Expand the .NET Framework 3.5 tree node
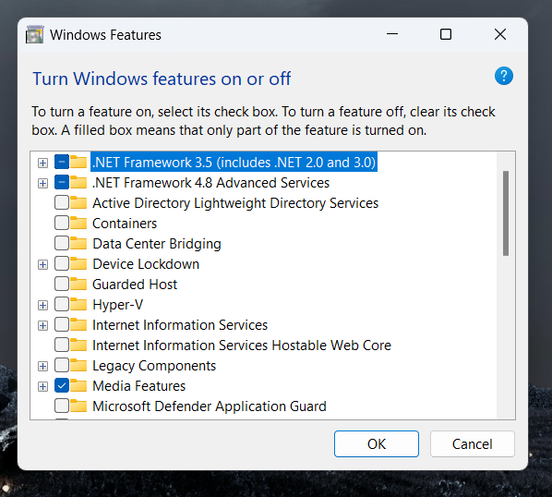Image resolution: width=552 pixels, height=497 pixels. tap(43, 163)
